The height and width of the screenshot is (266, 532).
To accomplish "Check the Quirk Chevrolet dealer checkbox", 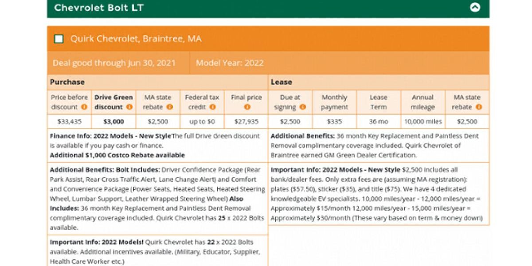I will 59,39.
